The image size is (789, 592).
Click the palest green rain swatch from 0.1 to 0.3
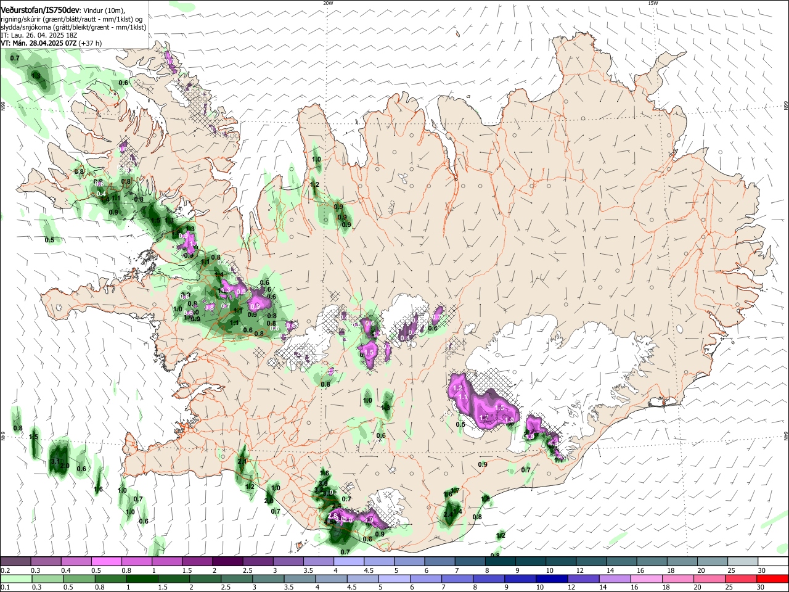click(x=17, y=578)
